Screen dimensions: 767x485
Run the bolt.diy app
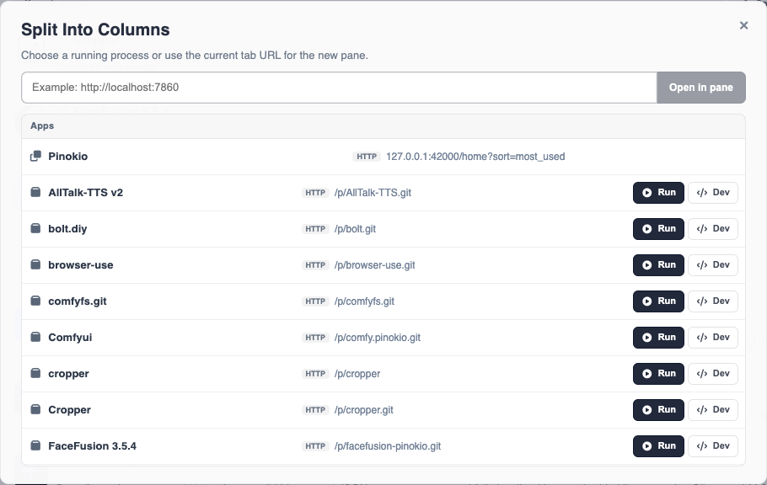coord(658,229)
